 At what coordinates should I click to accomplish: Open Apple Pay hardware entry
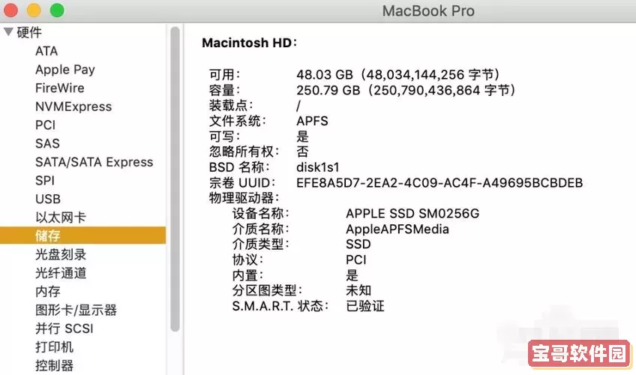(x=65, y=70)
